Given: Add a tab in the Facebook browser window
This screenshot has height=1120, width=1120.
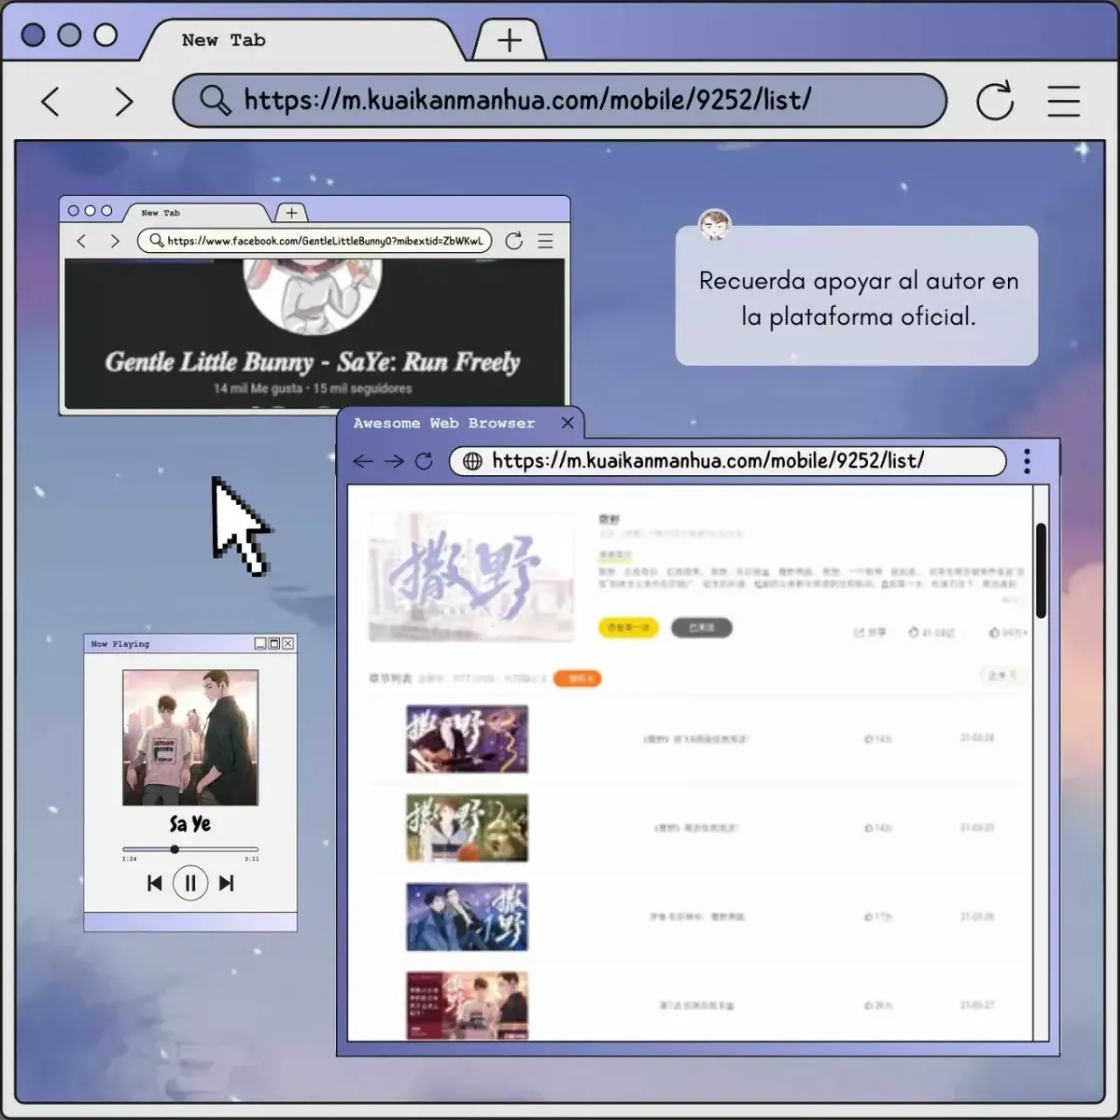Looking at the screenshot, I should tap(292, 213).
